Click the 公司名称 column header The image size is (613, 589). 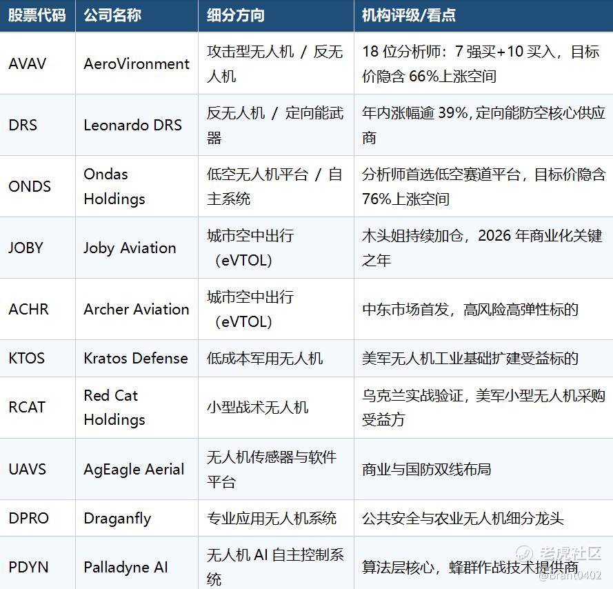click(x=137, y=16)
